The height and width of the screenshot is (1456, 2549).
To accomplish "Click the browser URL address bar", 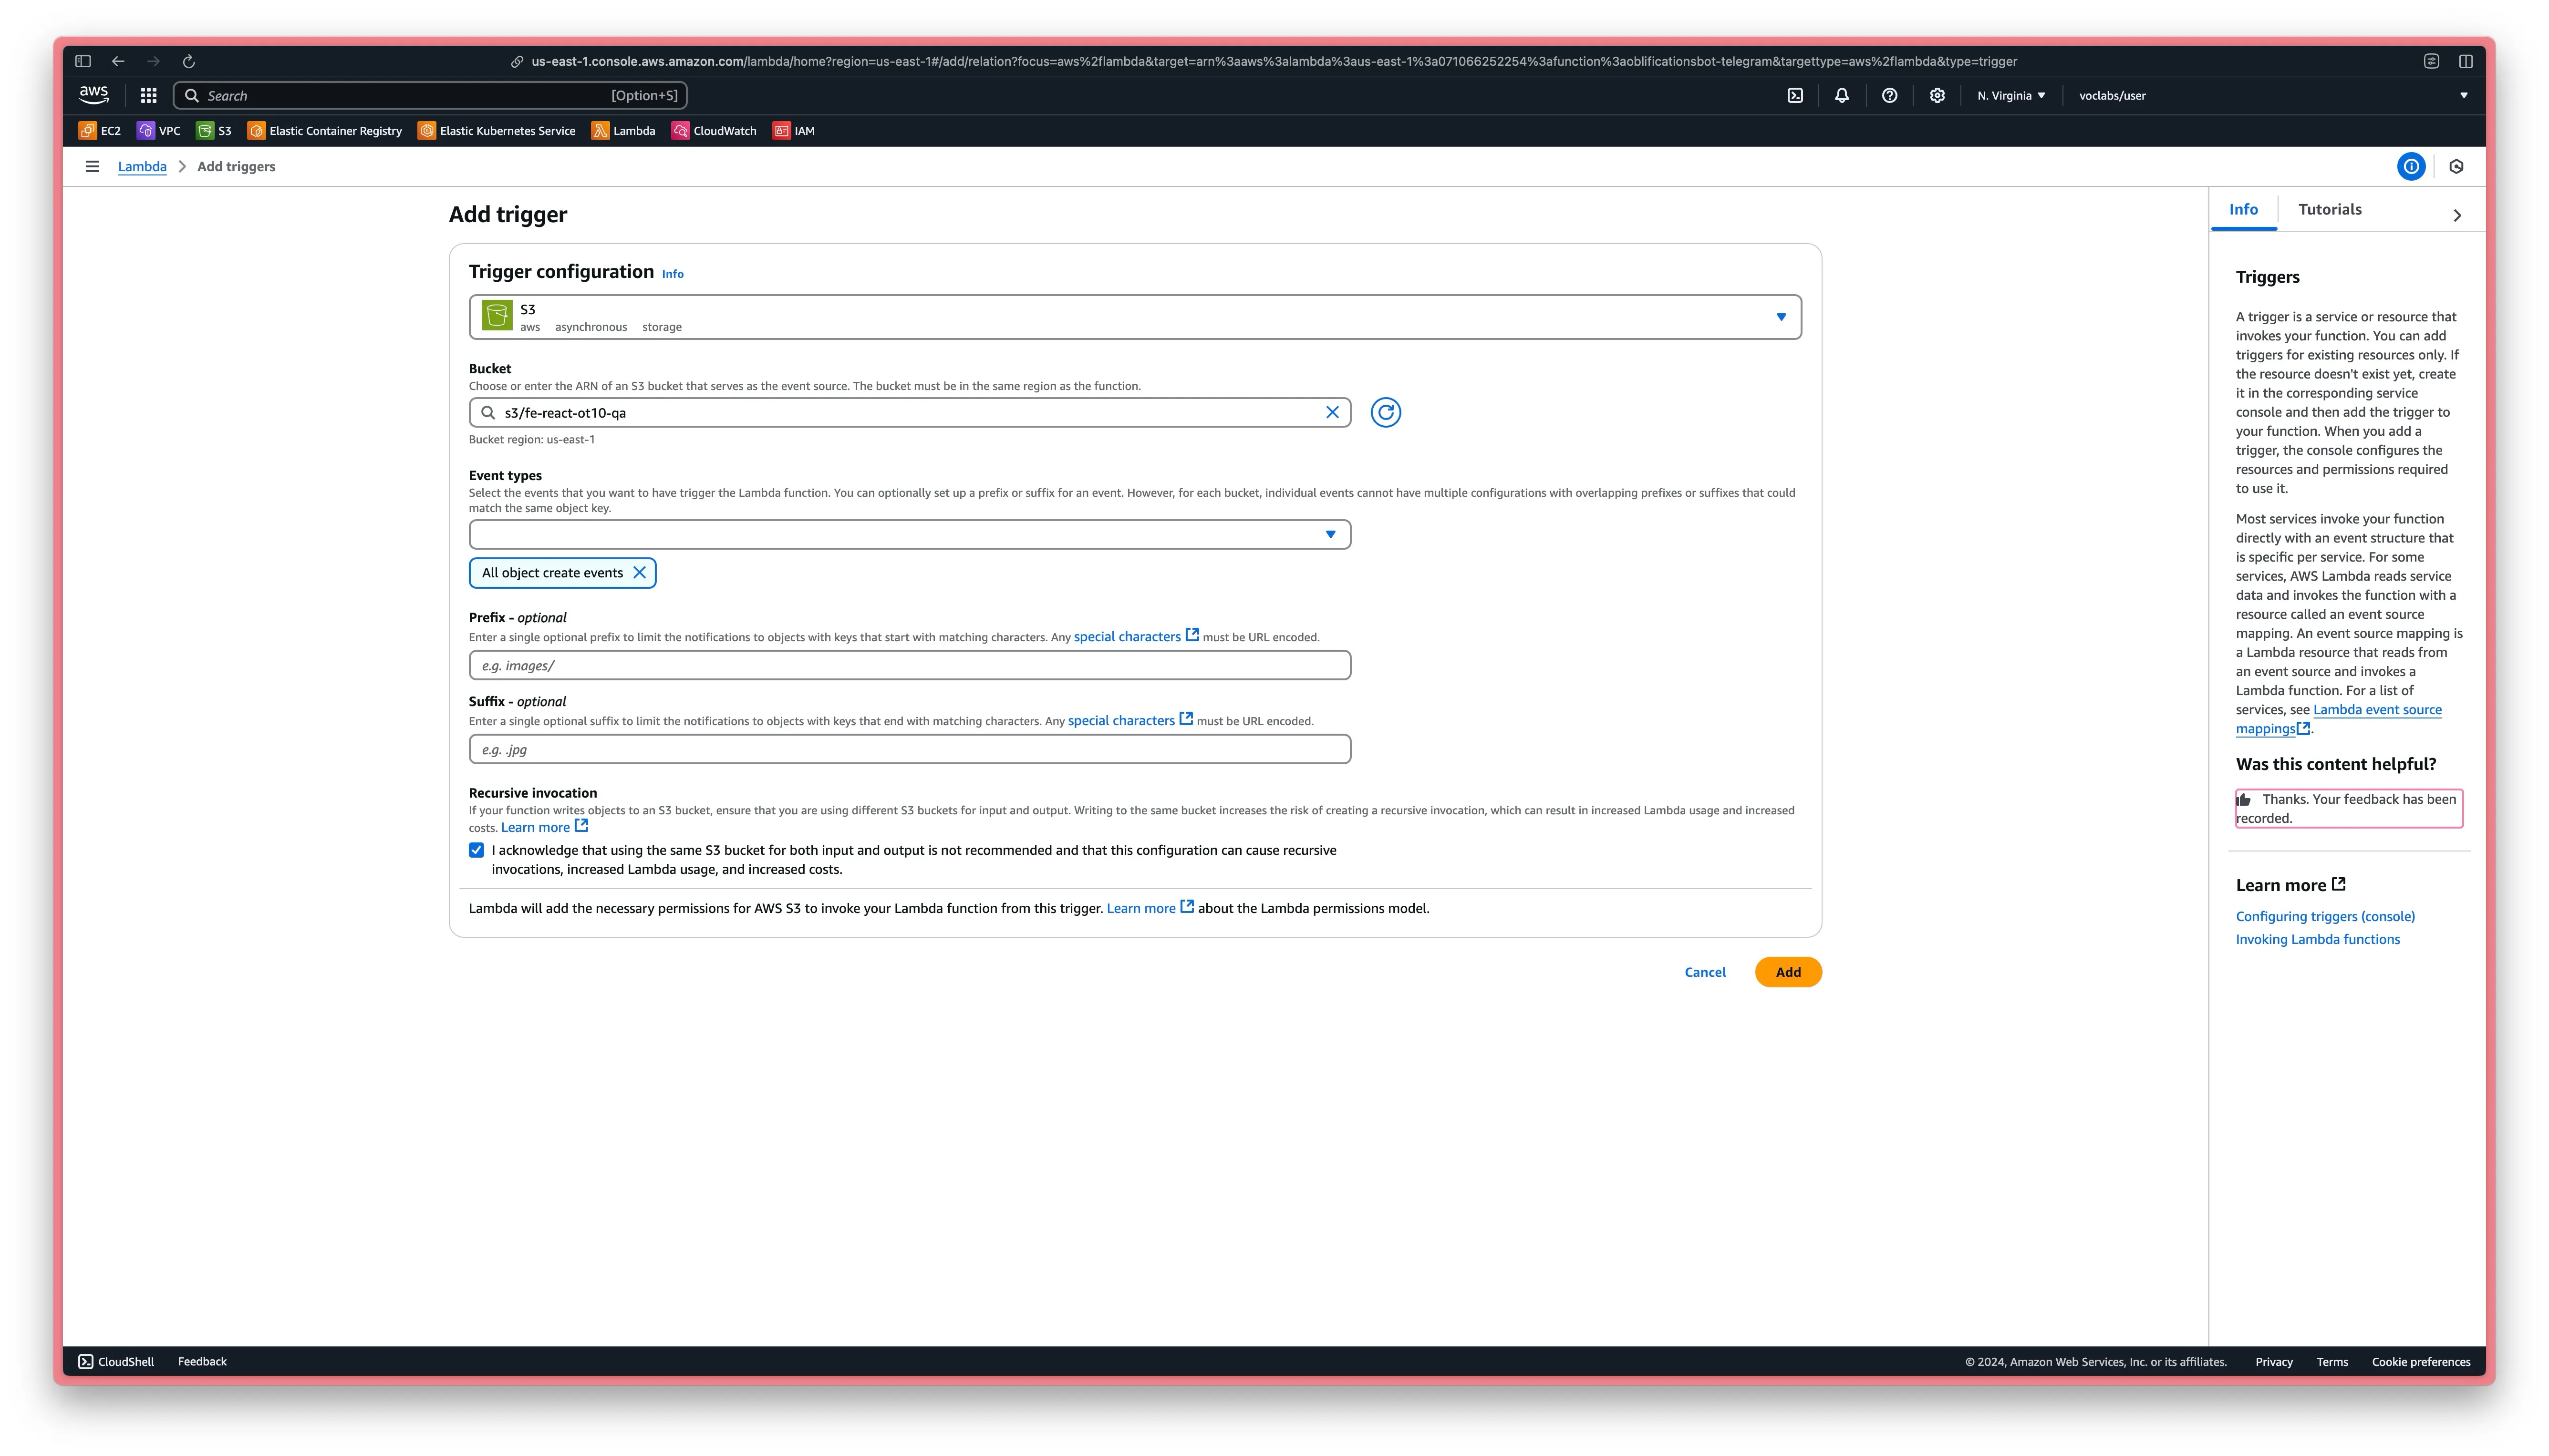I will (1274, 61).
